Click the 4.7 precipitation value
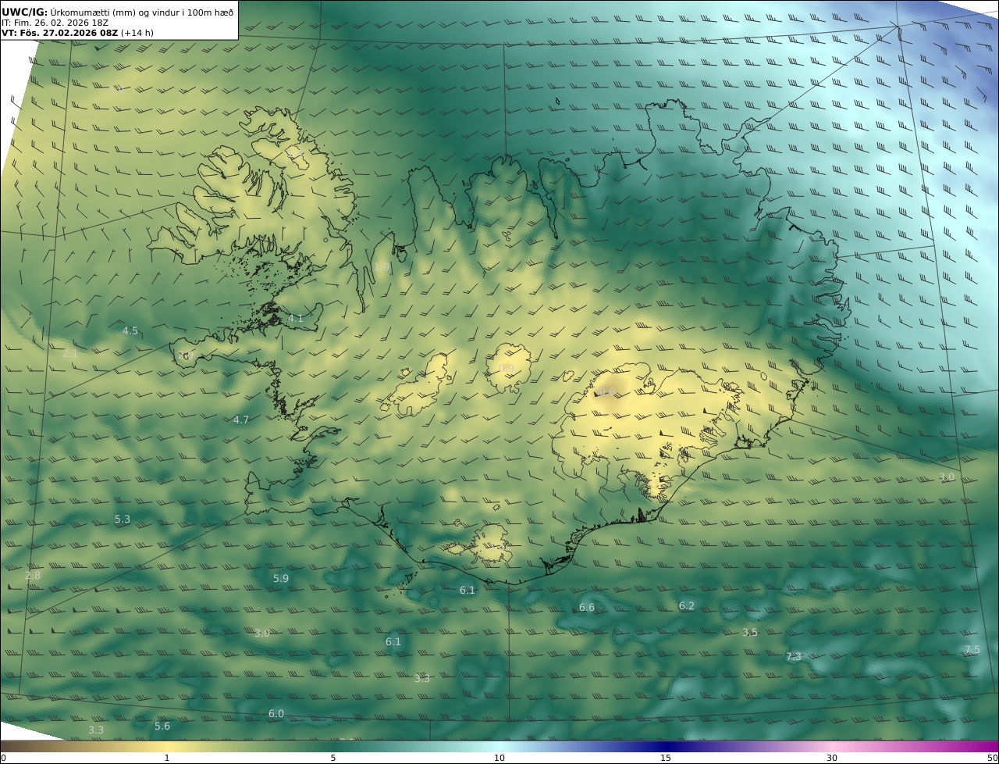Image resolution: width=999 pixels, height=764 pixels. (x=241, y=420)
